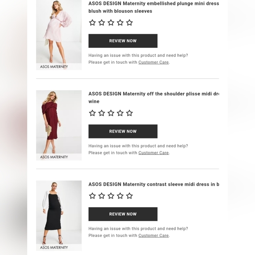Select fifth star for wine plisse dress
Image resolution: width=255 pixels, height=255 pixels.
click(129, 113)
